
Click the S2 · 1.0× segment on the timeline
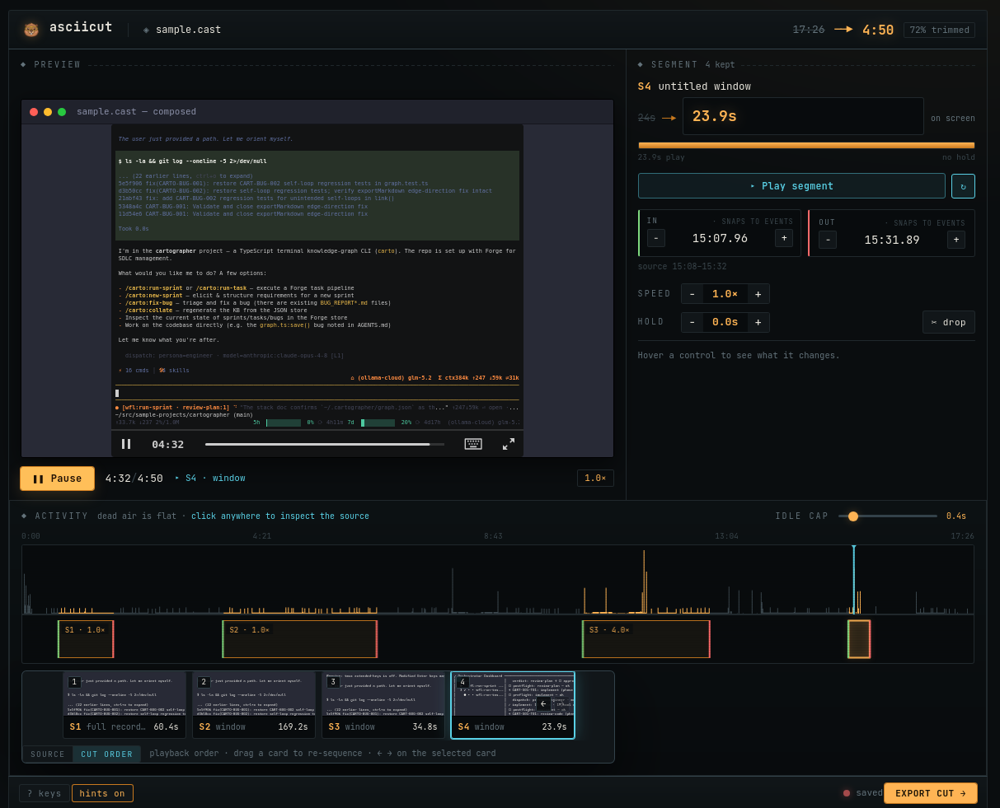pos(300,639)
